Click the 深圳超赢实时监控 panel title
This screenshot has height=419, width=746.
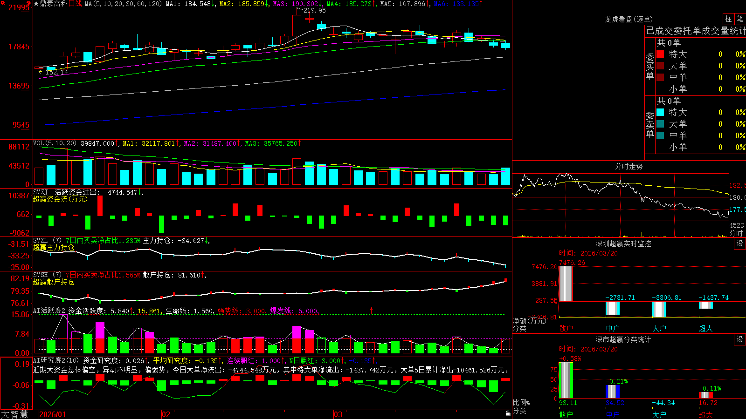click(x=623, y=243)
